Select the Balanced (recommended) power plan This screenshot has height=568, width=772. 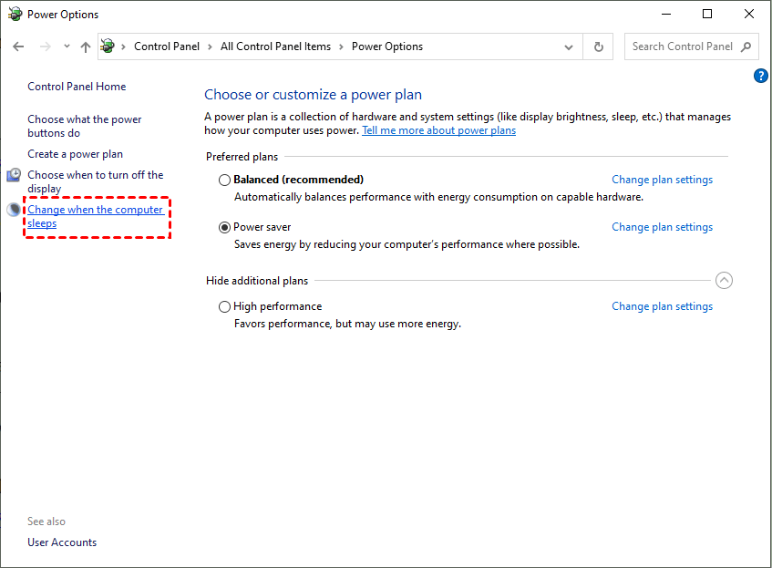225,181
